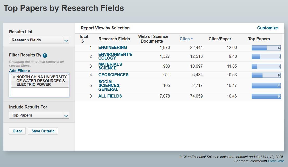Remove the North China University filter tag

pos(14,77)
